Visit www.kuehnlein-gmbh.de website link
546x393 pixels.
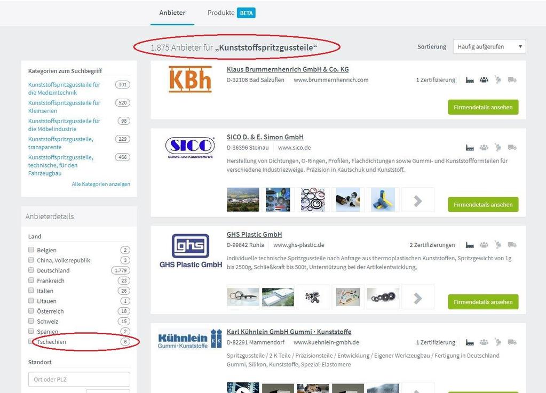[326, 342]
